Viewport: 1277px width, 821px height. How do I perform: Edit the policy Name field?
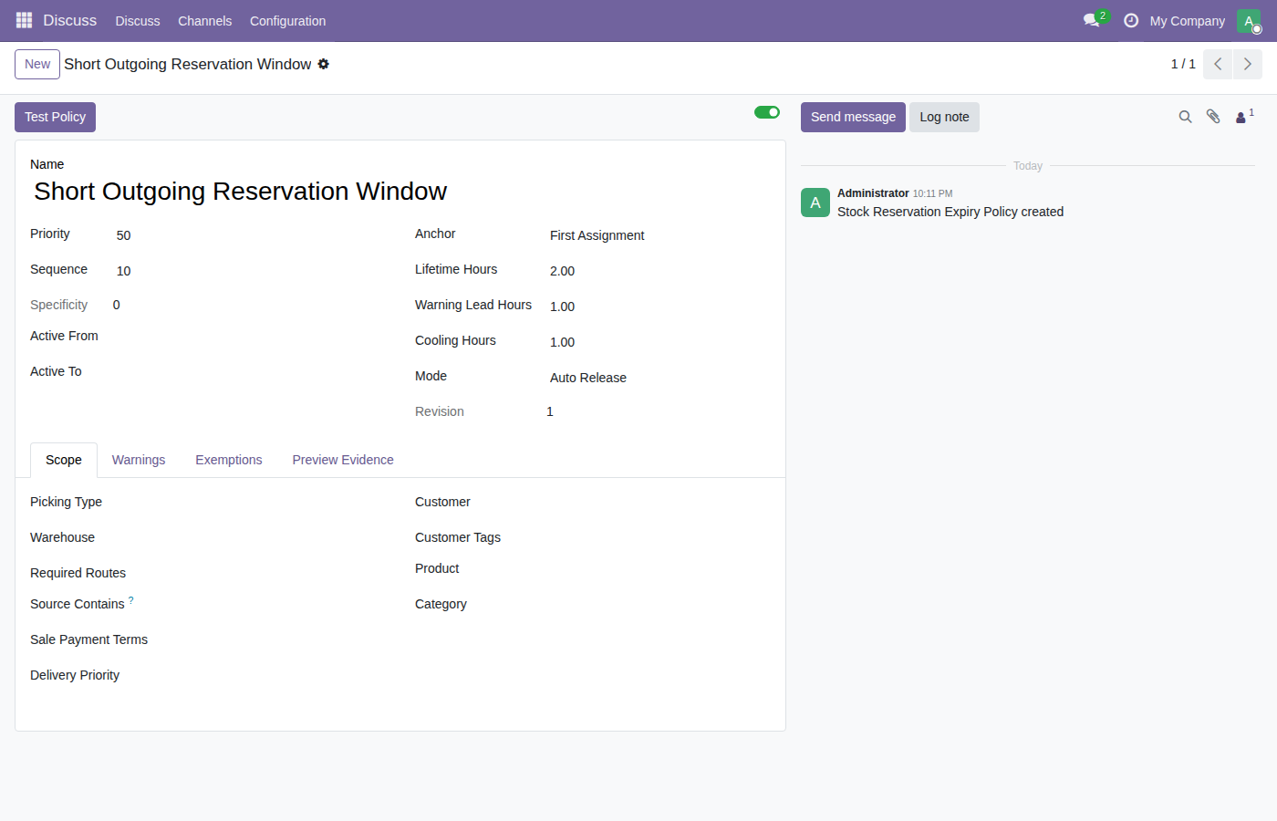point(400,192)
